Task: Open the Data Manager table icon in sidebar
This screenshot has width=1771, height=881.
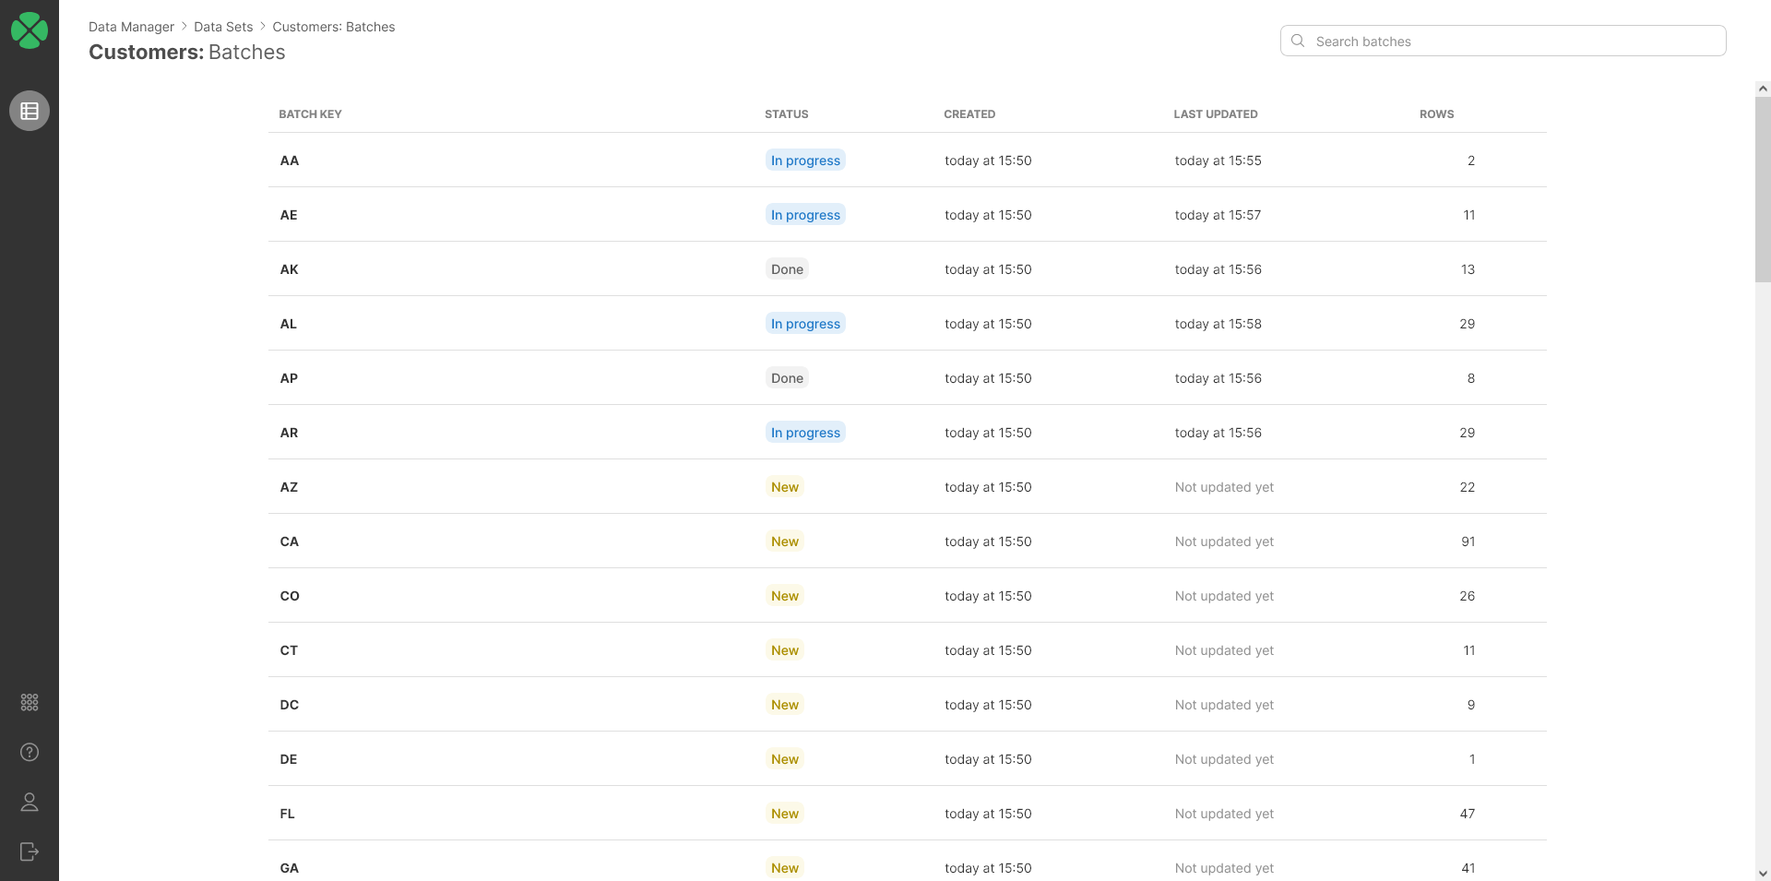Action: click(x=30, y=111)
